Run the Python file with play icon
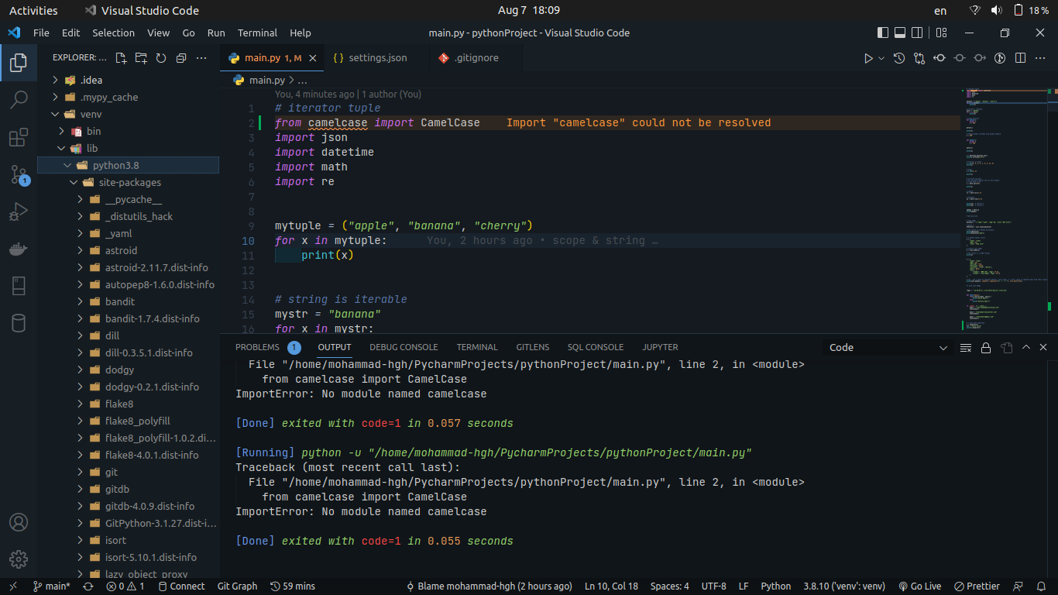Image resolution: width=1058 pixels, height=595 pixels. (x=868, y=58)
